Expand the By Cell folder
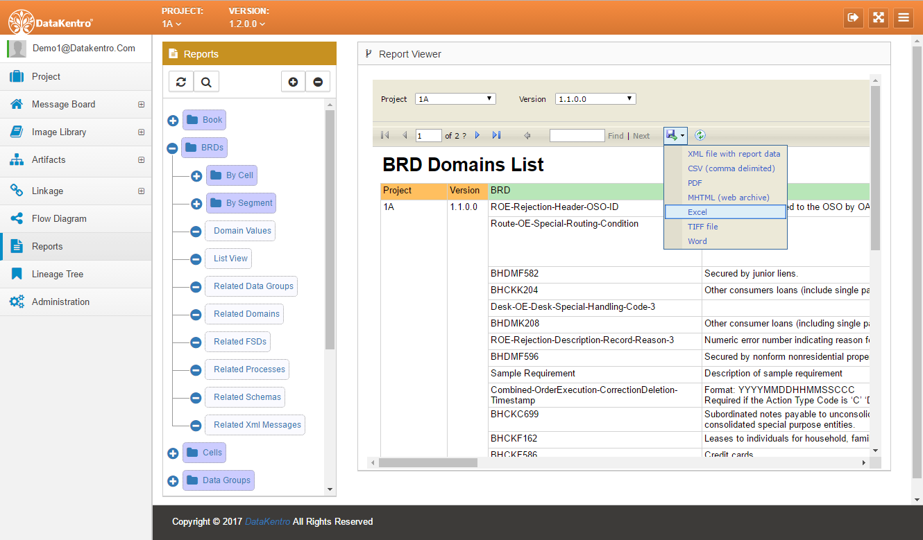This screenshot has height=540, width=923. tap(196, 176)
